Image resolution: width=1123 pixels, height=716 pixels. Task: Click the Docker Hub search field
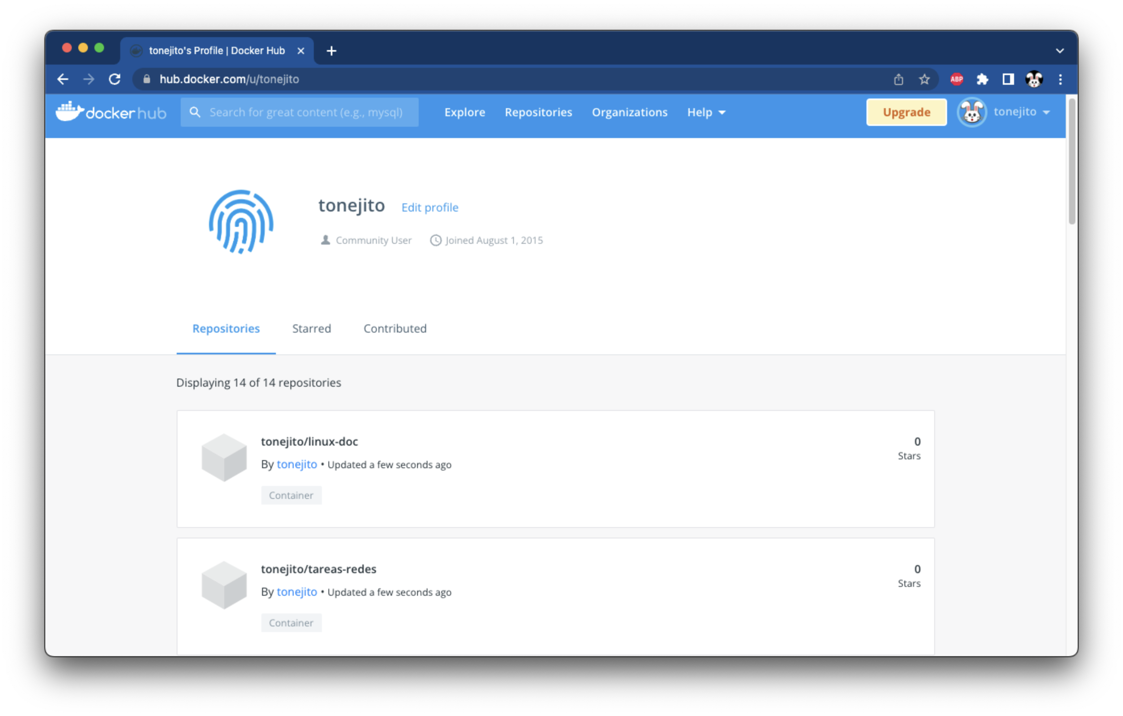point(305,113)
